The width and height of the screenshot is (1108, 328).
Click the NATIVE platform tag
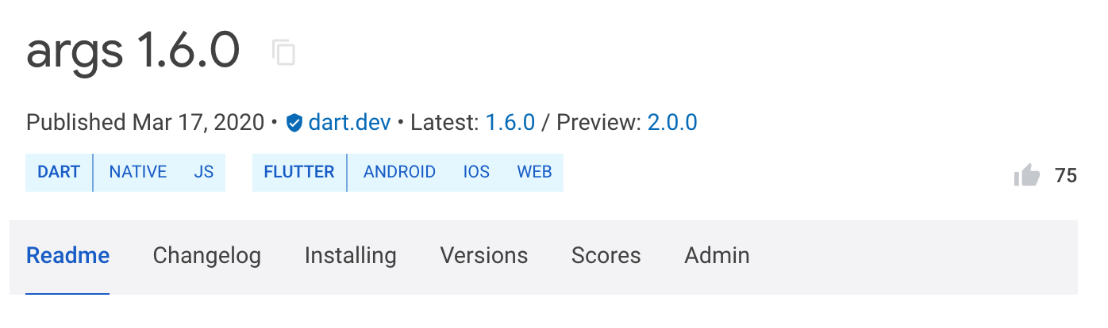point(138,172)
